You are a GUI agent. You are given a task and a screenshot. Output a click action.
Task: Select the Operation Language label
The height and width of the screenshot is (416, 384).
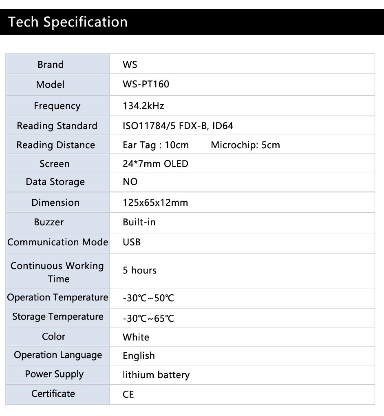[x=58, y=355]
